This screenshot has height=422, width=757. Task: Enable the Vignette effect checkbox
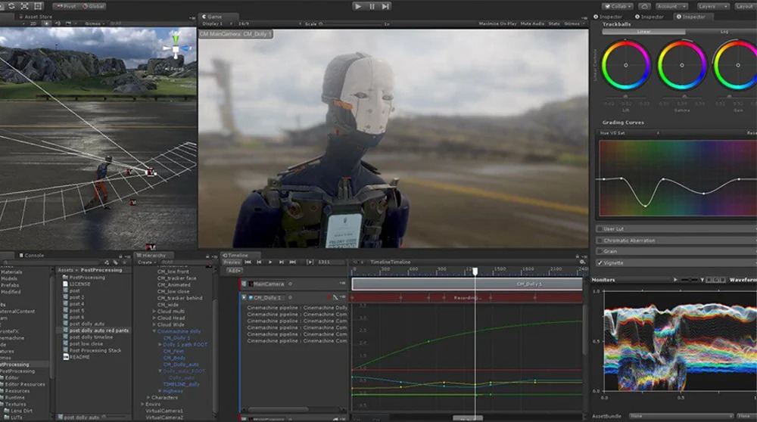point(600,262)
